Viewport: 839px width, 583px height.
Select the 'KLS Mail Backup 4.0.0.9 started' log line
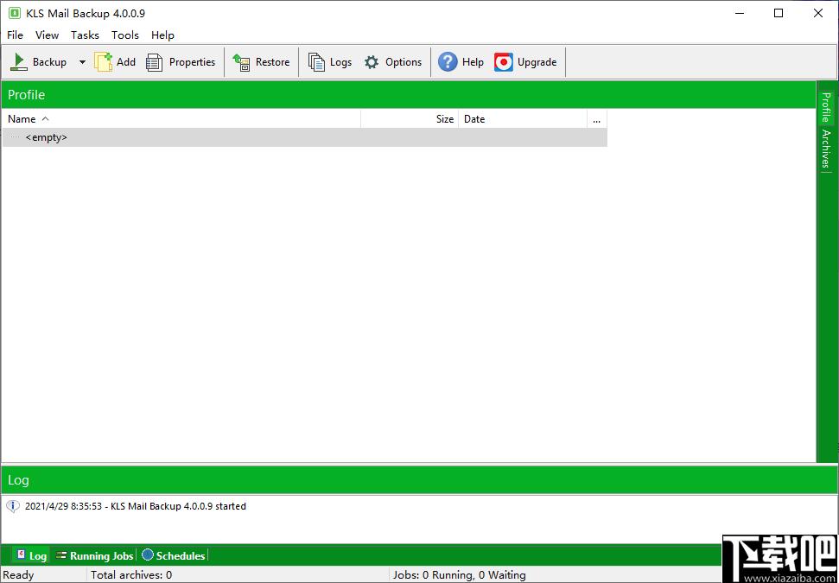click(136, 506)
